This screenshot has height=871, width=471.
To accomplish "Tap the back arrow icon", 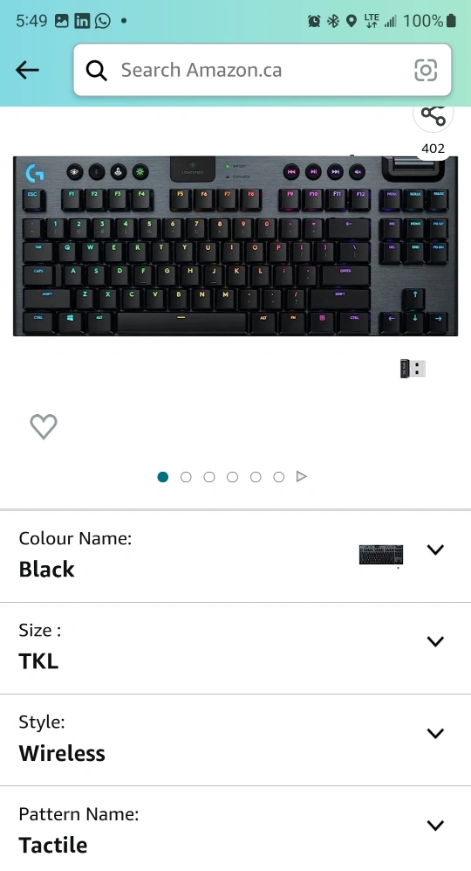I will point(27,70).
